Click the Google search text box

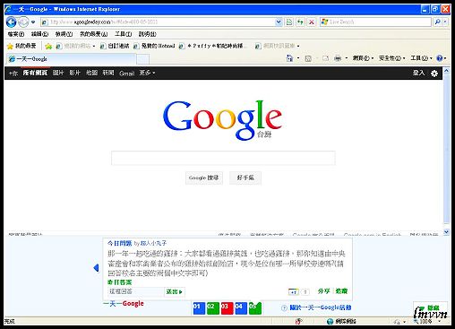tap(223, 158)
